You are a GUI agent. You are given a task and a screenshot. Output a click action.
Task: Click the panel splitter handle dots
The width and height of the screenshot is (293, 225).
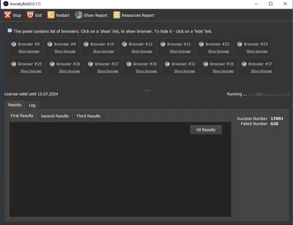[147, 91]
